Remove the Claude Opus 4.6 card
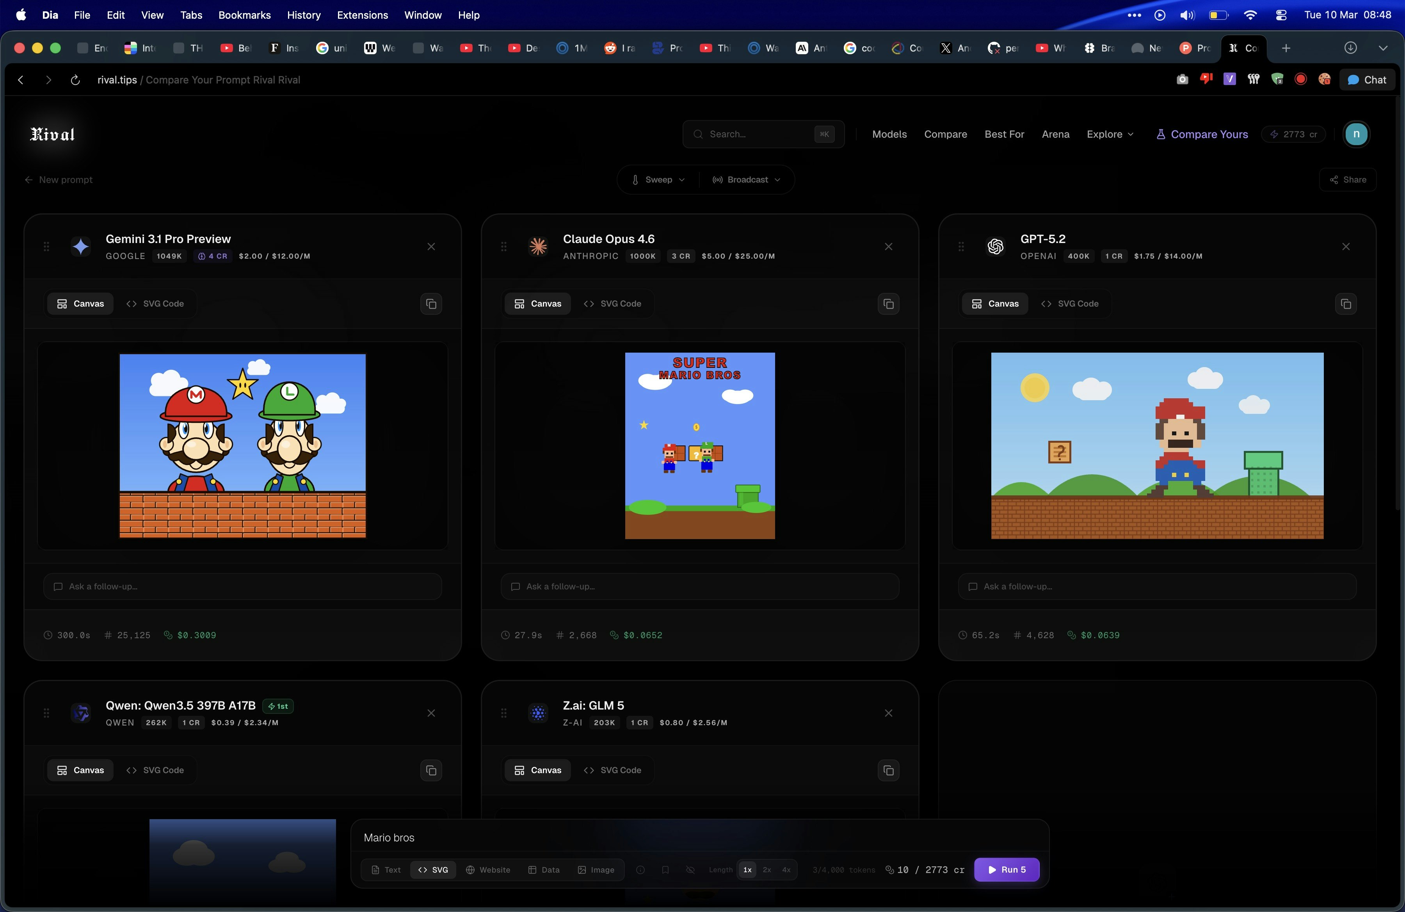 coord(888,247)
